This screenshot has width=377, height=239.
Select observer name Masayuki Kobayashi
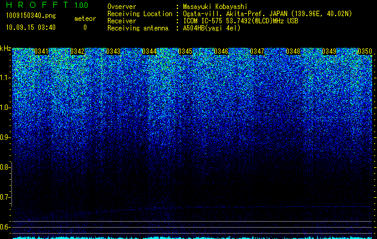[215, 7]
